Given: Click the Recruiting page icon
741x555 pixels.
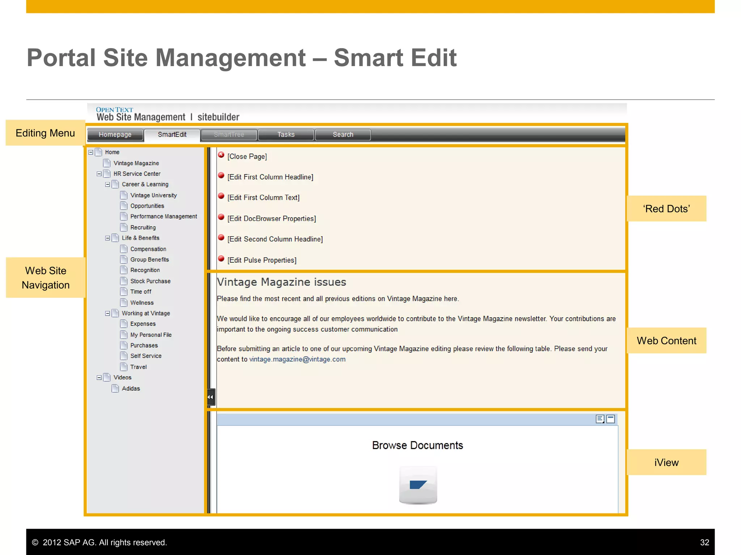Looking at the screenshot, I should coord(124,227).
